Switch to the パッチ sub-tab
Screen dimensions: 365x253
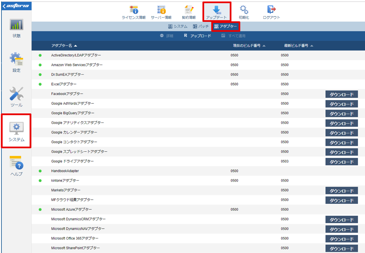(x=201, y=26)
